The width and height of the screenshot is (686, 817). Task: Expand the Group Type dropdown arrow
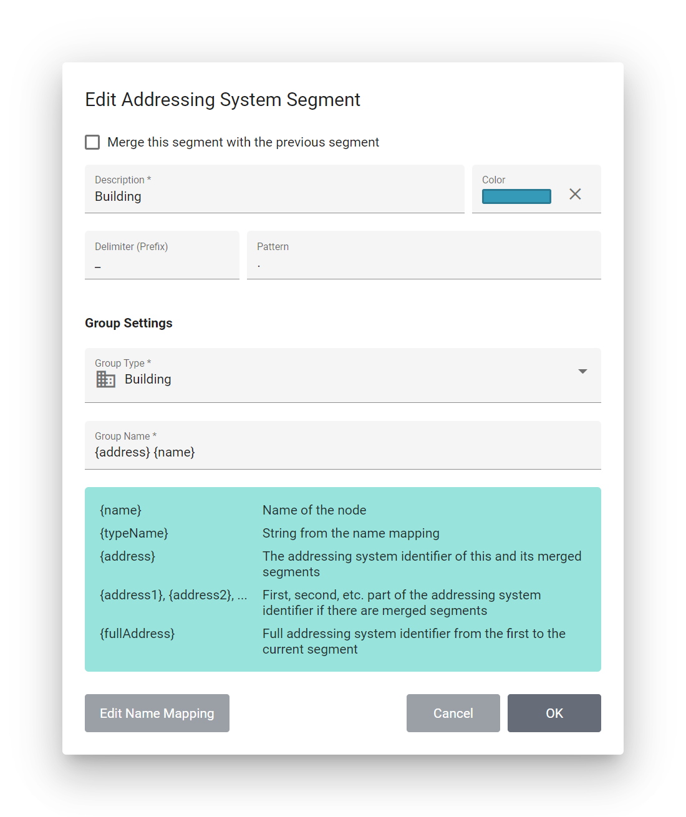[582, 372]
